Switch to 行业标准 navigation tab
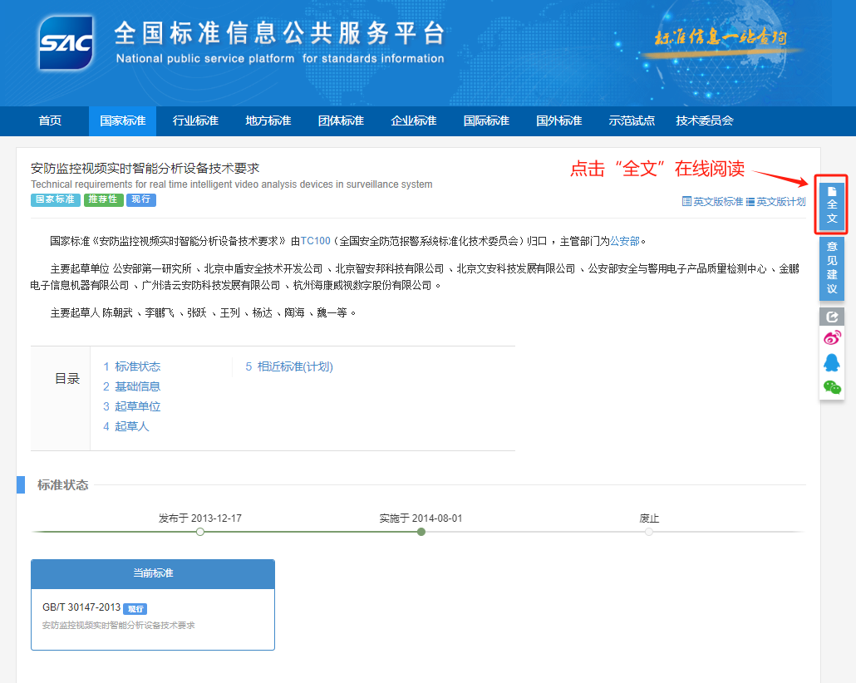Viewport: 856px width, 683px height. click(x=195, y=121)
